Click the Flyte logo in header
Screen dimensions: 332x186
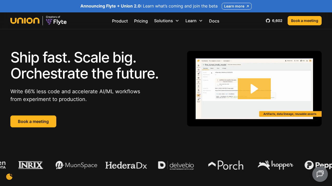point(56,21)
